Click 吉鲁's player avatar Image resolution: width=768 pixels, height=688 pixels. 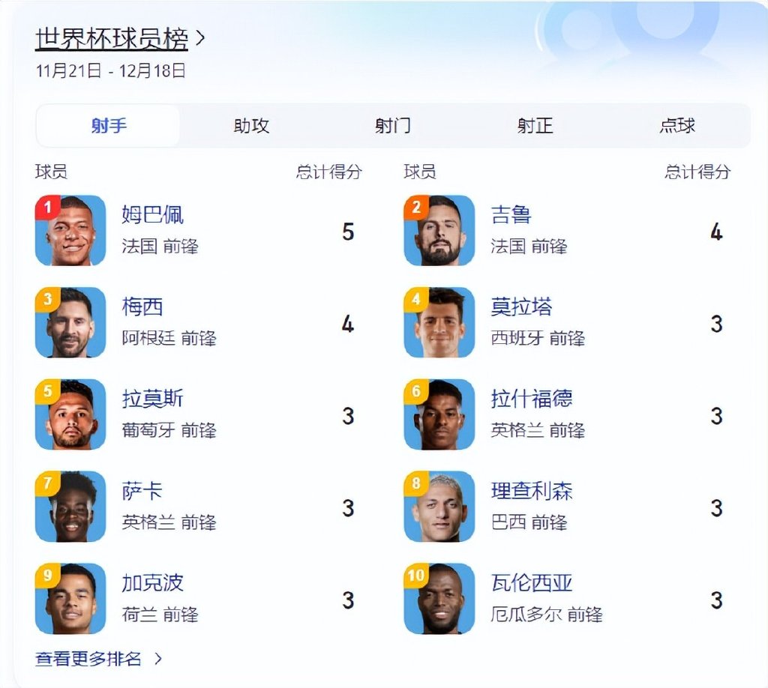pos(439,231)
